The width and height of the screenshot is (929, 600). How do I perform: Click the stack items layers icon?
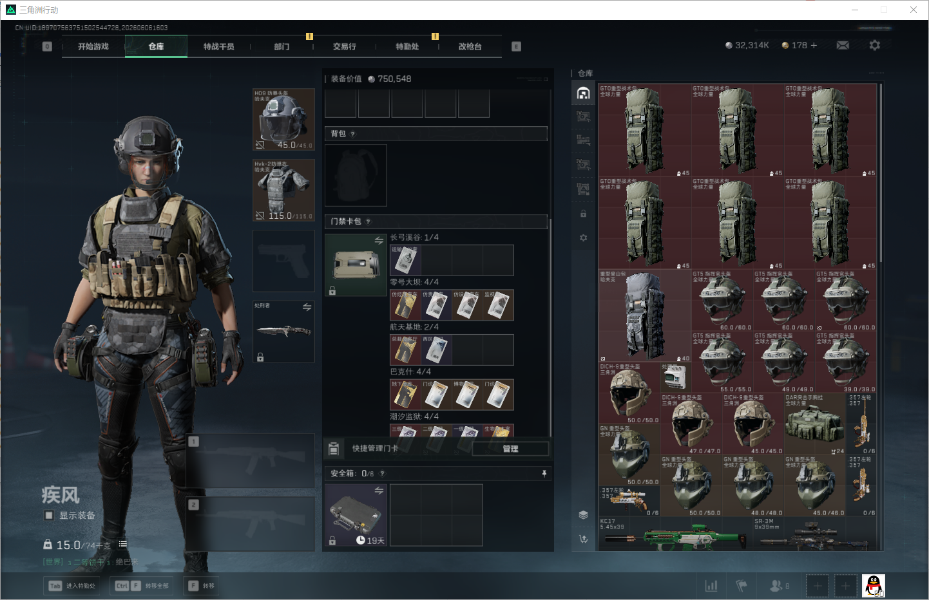(583, 514)
